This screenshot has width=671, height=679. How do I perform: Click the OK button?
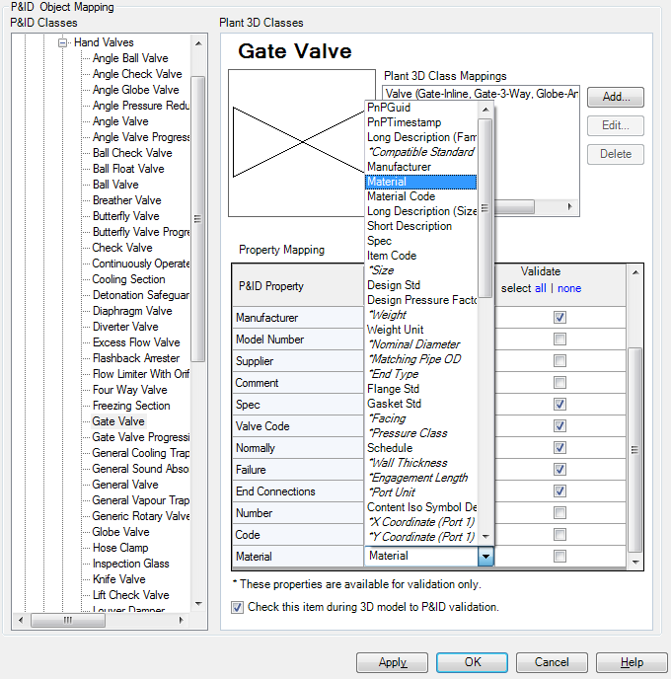[473, 662]
